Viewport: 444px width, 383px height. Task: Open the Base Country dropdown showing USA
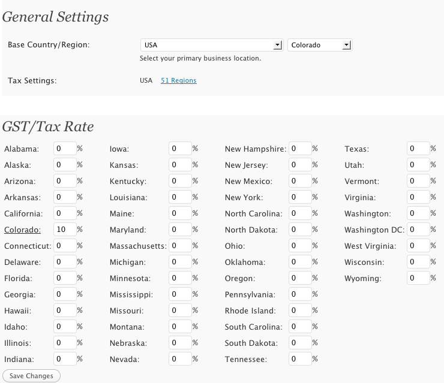(x=211, y=45)
